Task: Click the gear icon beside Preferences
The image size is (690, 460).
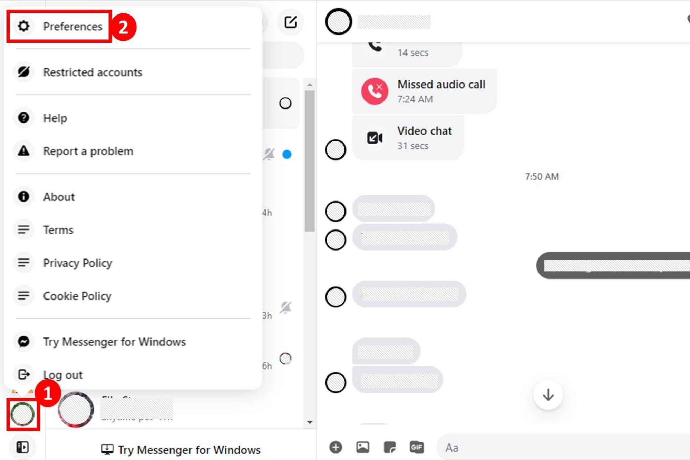Action: click(23, 26)
